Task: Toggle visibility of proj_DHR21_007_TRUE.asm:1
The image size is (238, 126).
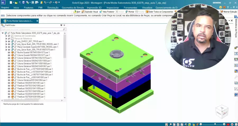Action: pyautogui.click(x=9, y=41)
